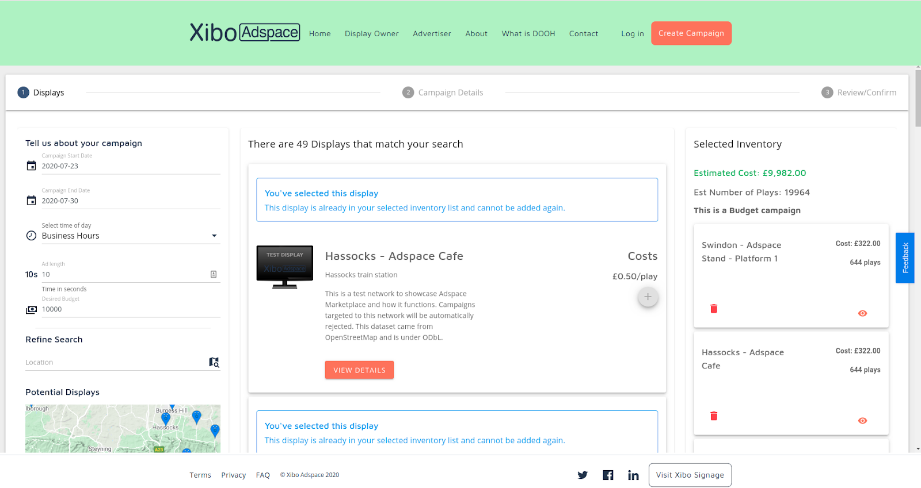This screenshot has height=488, width=921.
Task: Click the Campaign End Date field 2020-07-30
Action: (x=131, y=201)
